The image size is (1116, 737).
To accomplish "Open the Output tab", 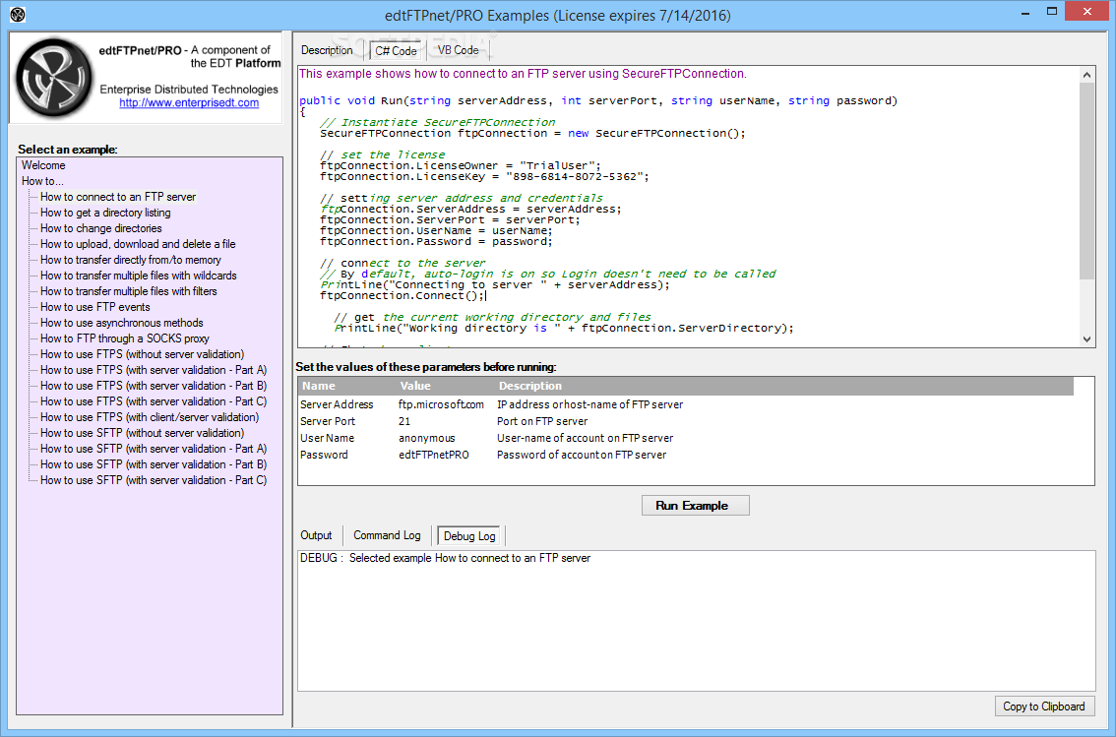I will (x=316, y=535).
